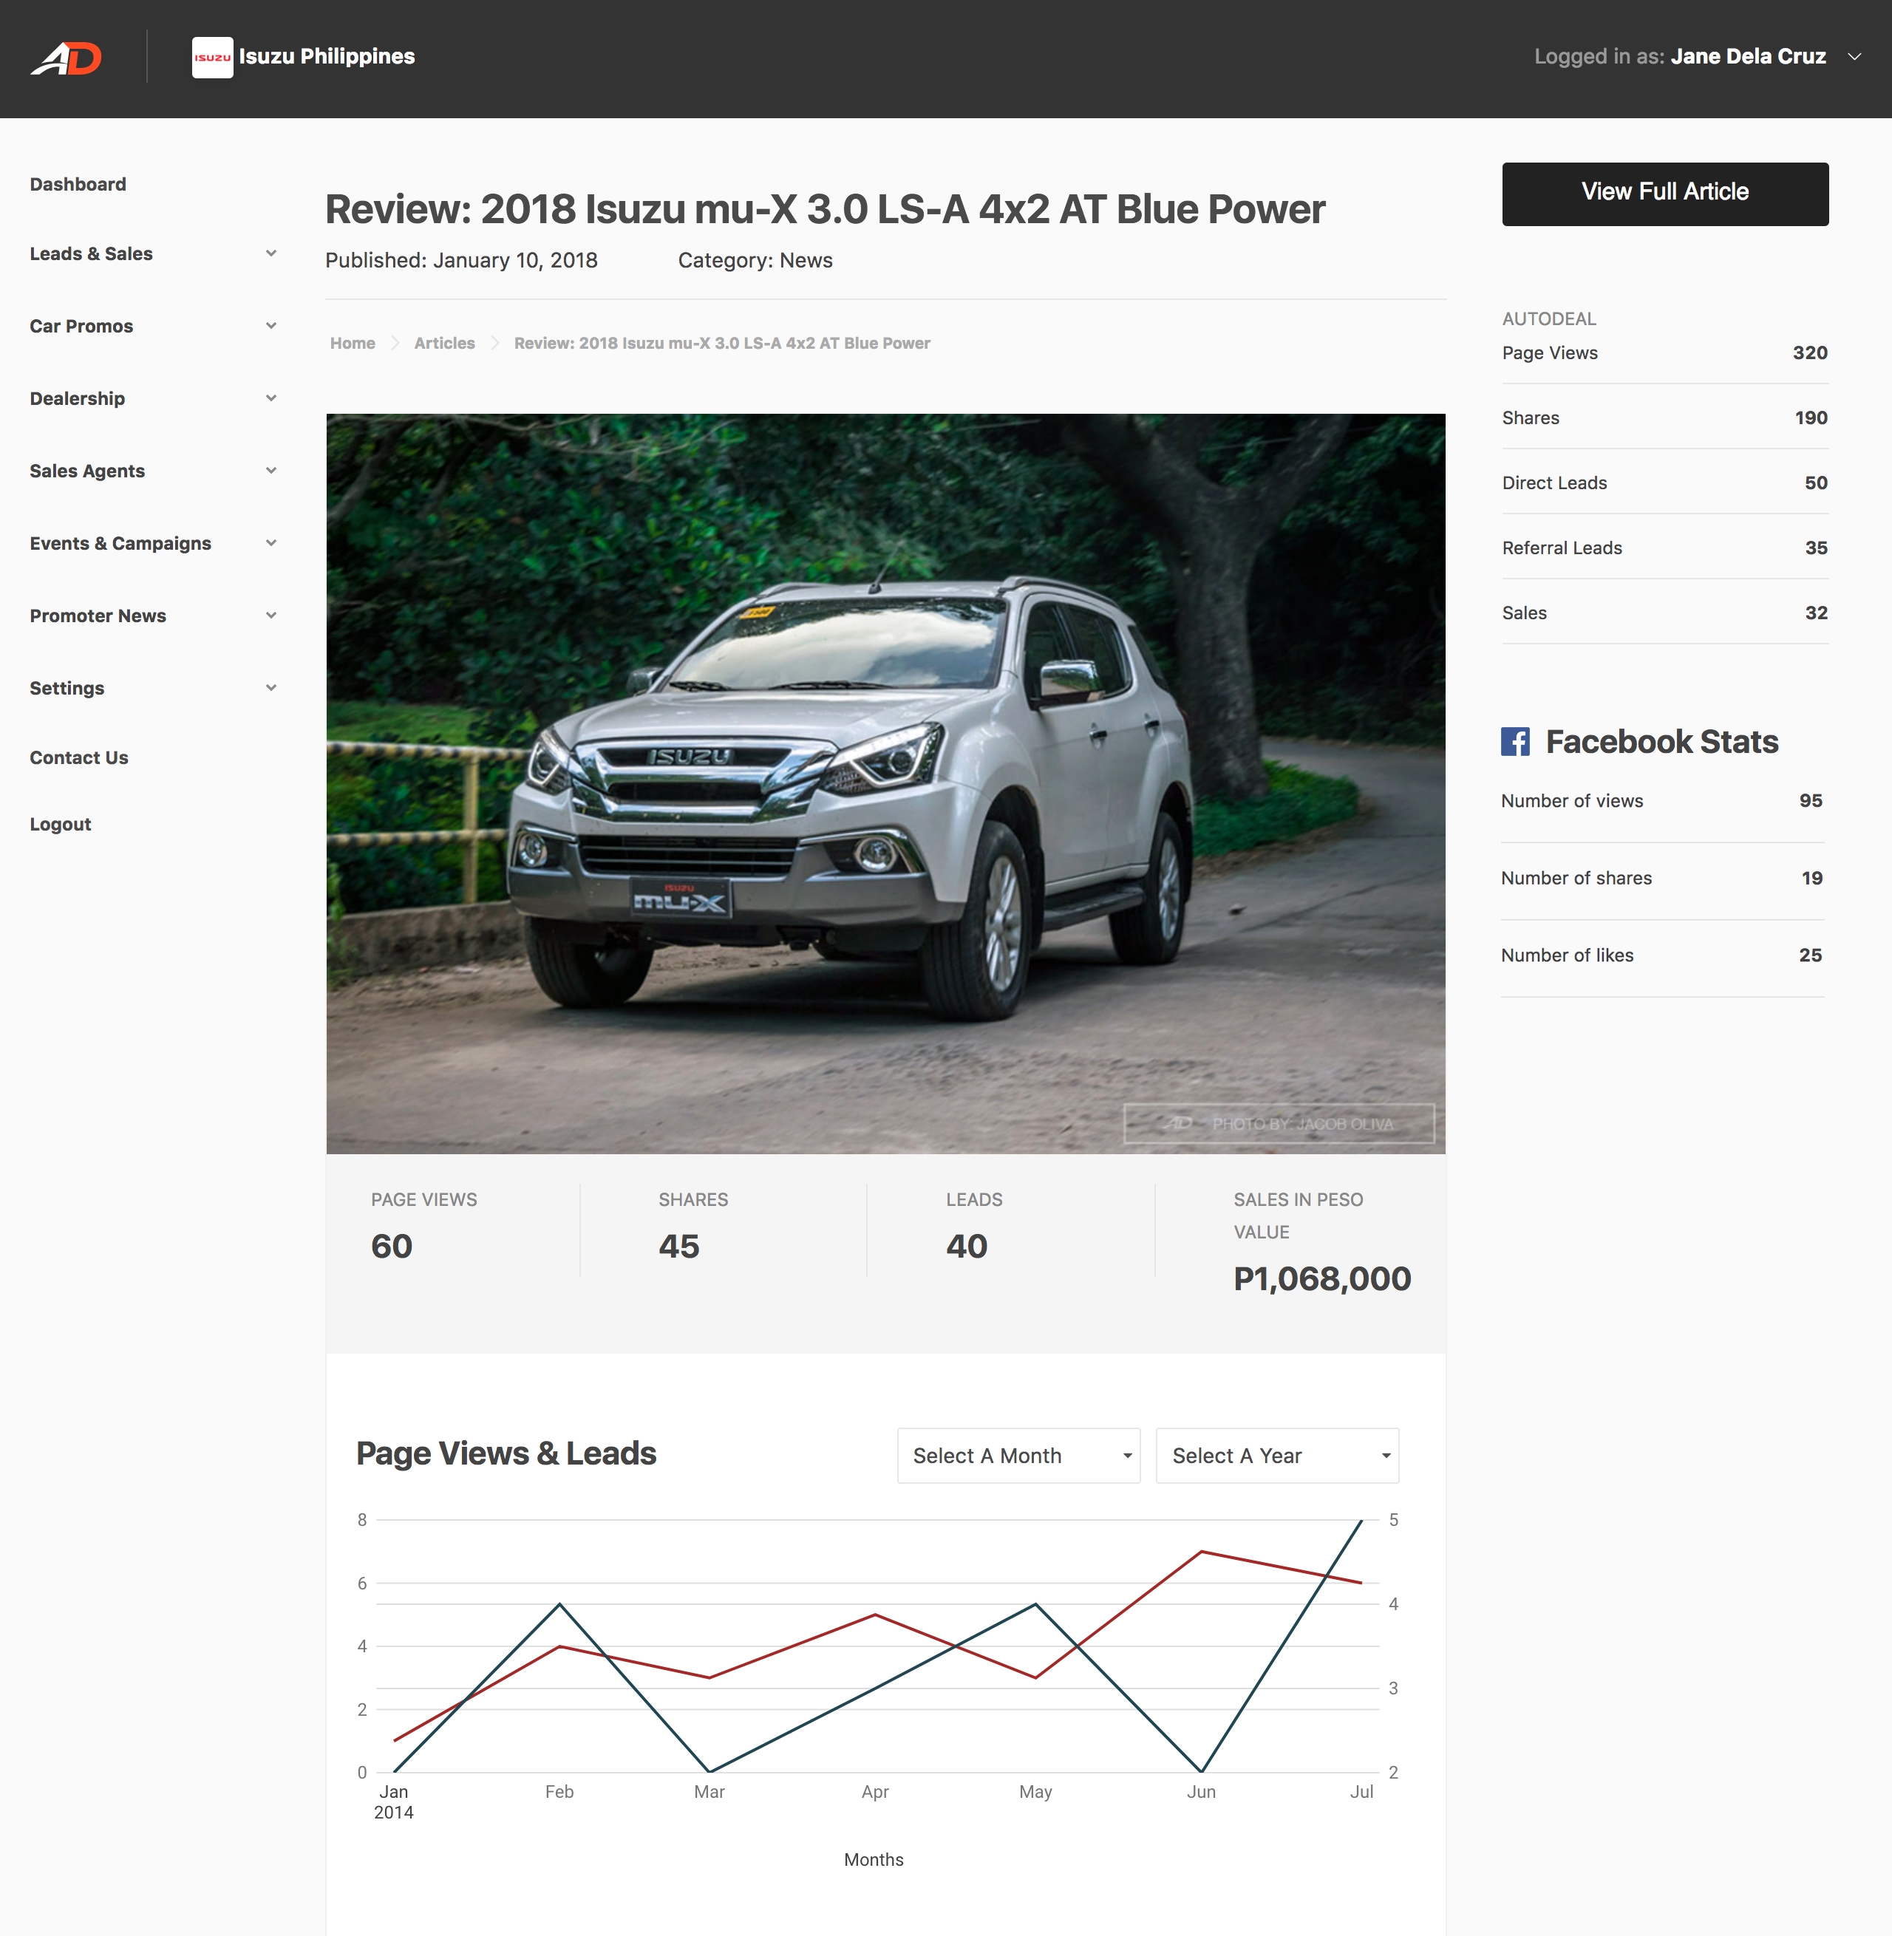Click the Category: News text

pyautogui.click(x=755, y=260)
